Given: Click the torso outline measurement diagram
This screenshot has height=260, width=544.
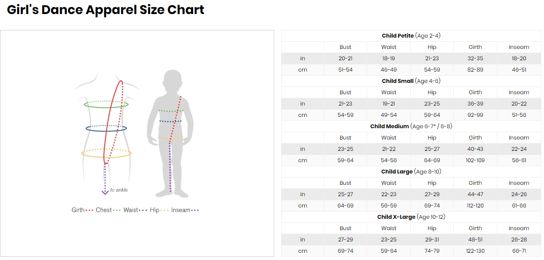Looking at the screenshot, I should [x=107, y=128].
